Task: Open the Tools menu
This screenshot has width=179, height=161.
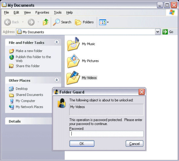Action: coord(58,12)
